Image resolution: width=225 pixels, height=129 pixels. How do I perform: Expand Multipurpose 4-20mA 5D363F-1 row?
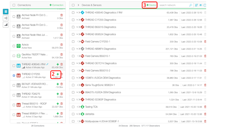tap(79, 121)
